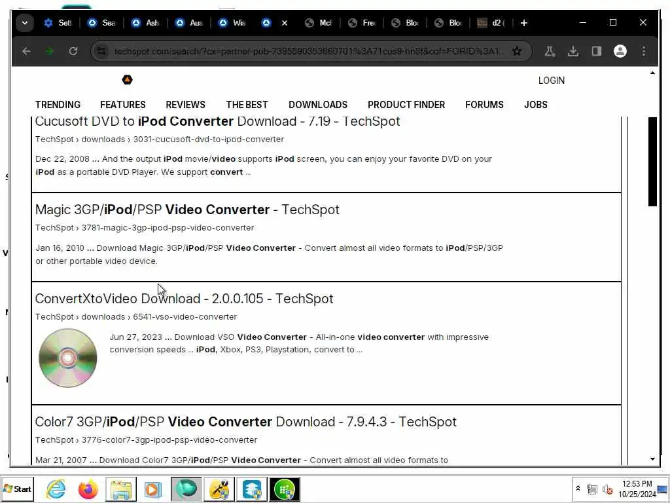Viewport: 670px width, 503px height.
Task: Open the tab search dropdown arrow
Action: 25,23
